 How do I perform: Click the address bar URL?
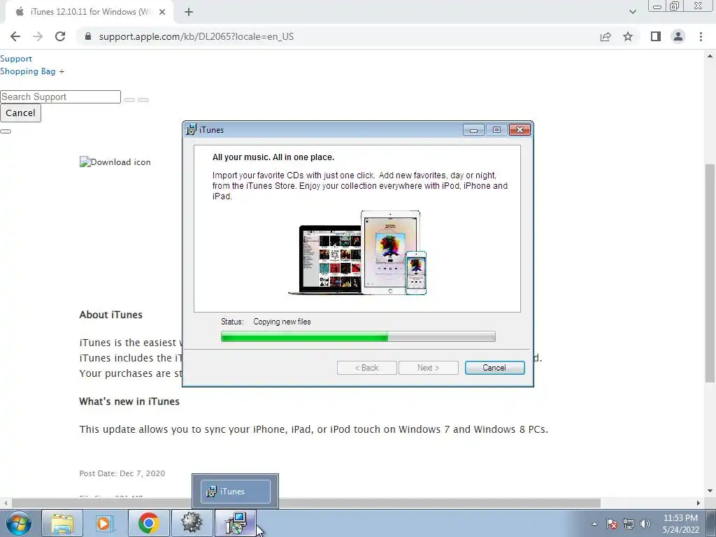point(196,36)
